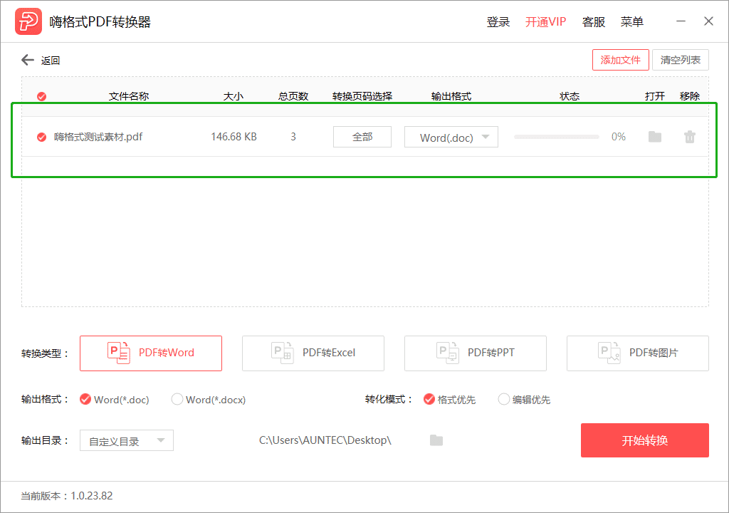This screenshot has height=513, width=729.
Task: Toggle the select-all checkbox in the table header
Action: (x=41, y=96)
